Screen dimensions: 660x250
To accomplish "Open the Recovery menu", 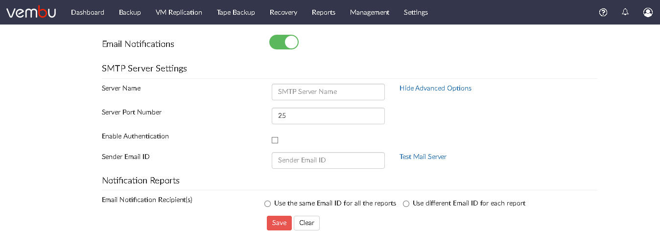I will coord(283,12).
